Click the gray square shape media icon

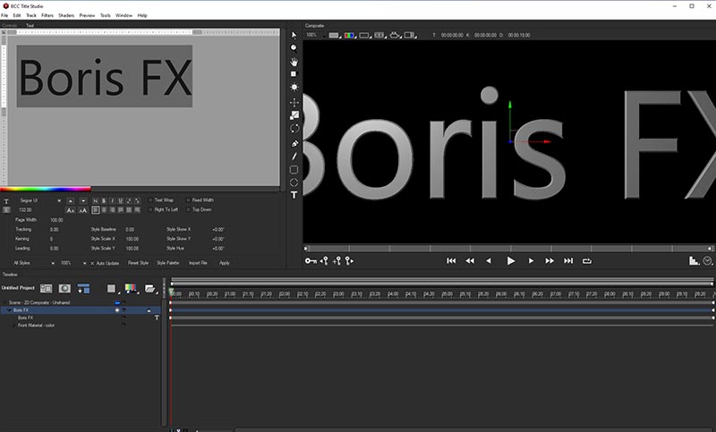pyautogui.click(x=111, y=288)
